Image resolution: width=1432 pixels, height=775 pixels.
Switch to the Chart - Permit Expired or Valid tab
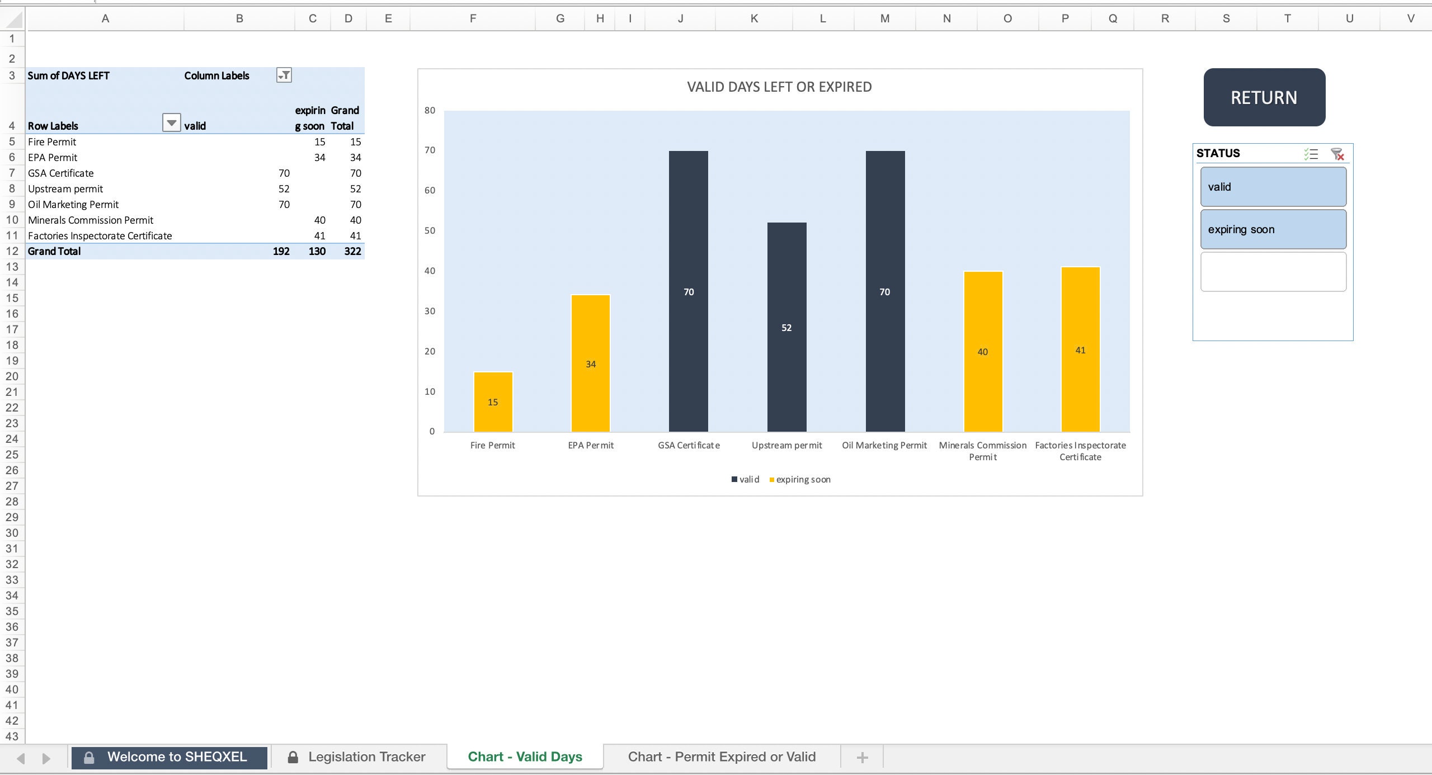[722, 757]
